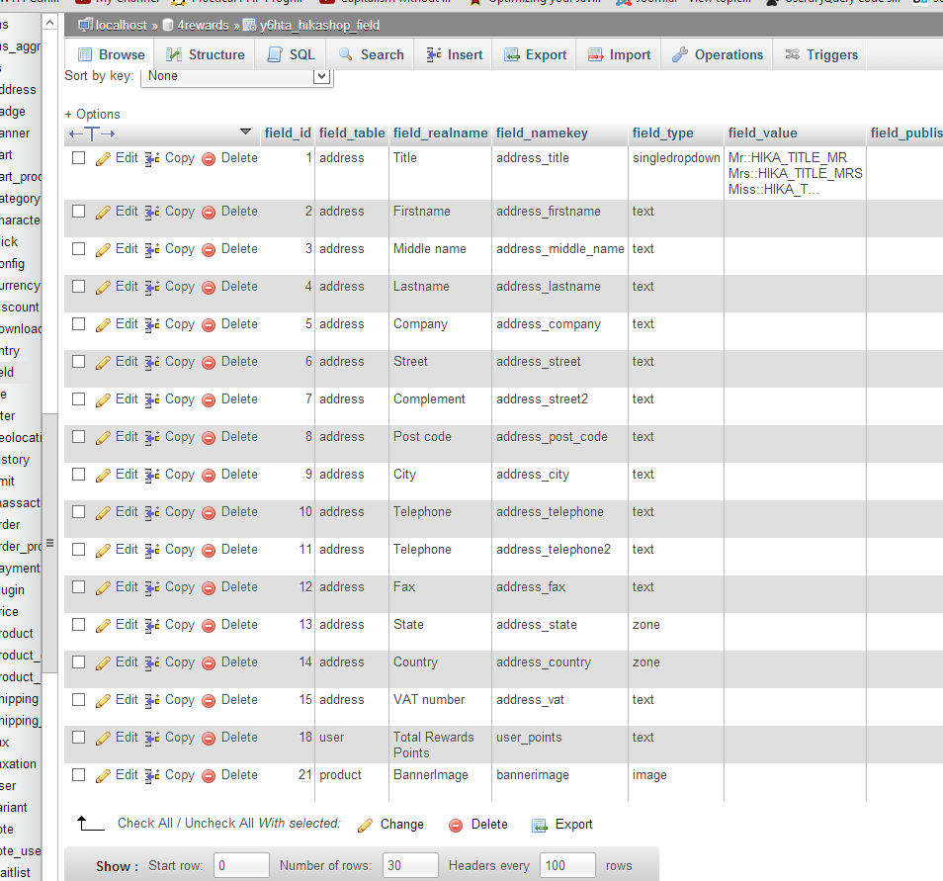The image size is (943, 881).
Task: Check the box for address_city row
Action: pyautogui.click(x=78, y=475)
